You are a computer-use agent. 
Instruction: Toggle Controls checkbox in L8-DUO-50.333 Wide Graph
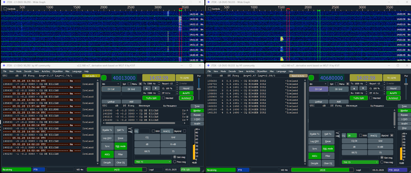(x=210, y=9)
